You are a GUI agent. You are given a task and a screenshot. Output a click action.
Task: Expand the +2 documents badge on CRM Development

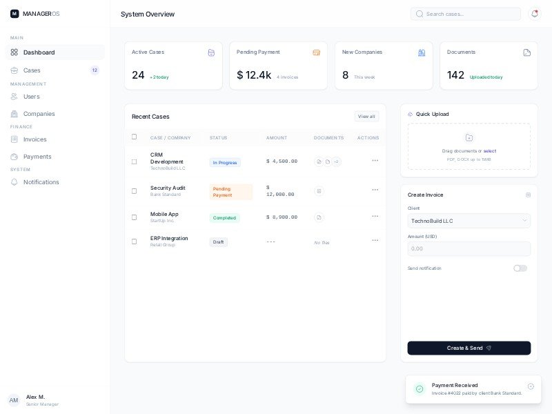point(337,161)
